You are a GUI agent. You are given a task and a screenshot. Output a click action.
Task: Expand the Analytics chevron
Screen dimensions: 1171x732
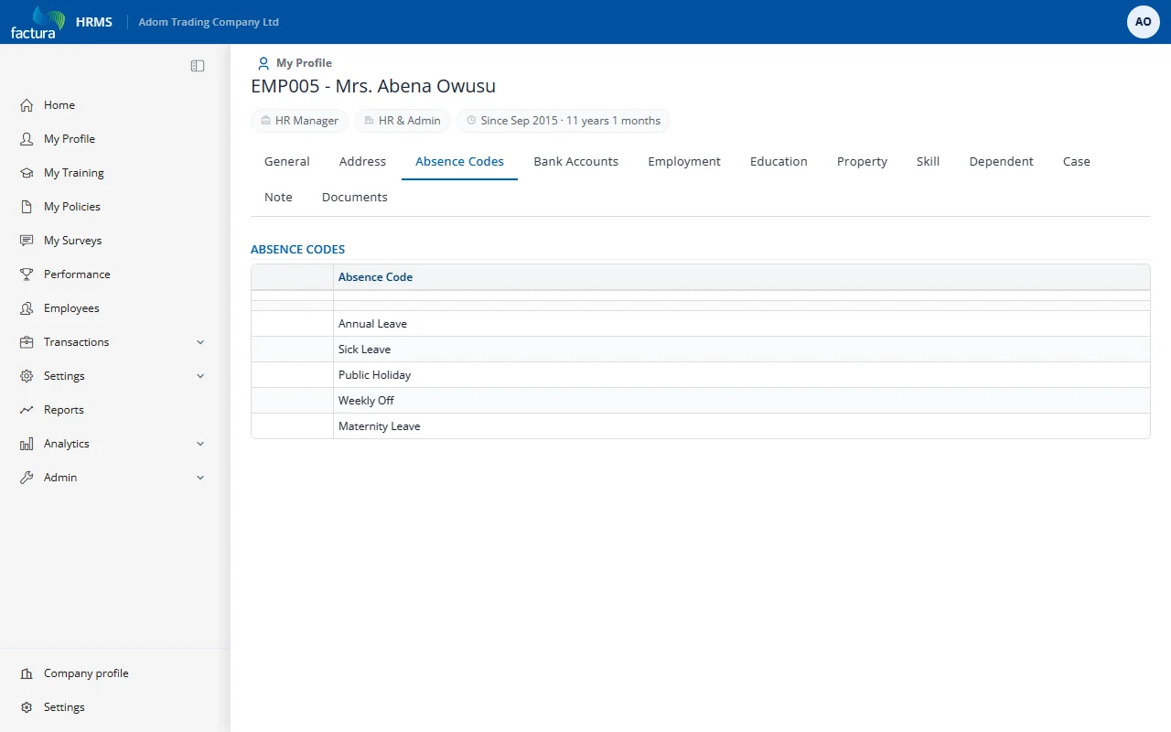click(200, 444)
